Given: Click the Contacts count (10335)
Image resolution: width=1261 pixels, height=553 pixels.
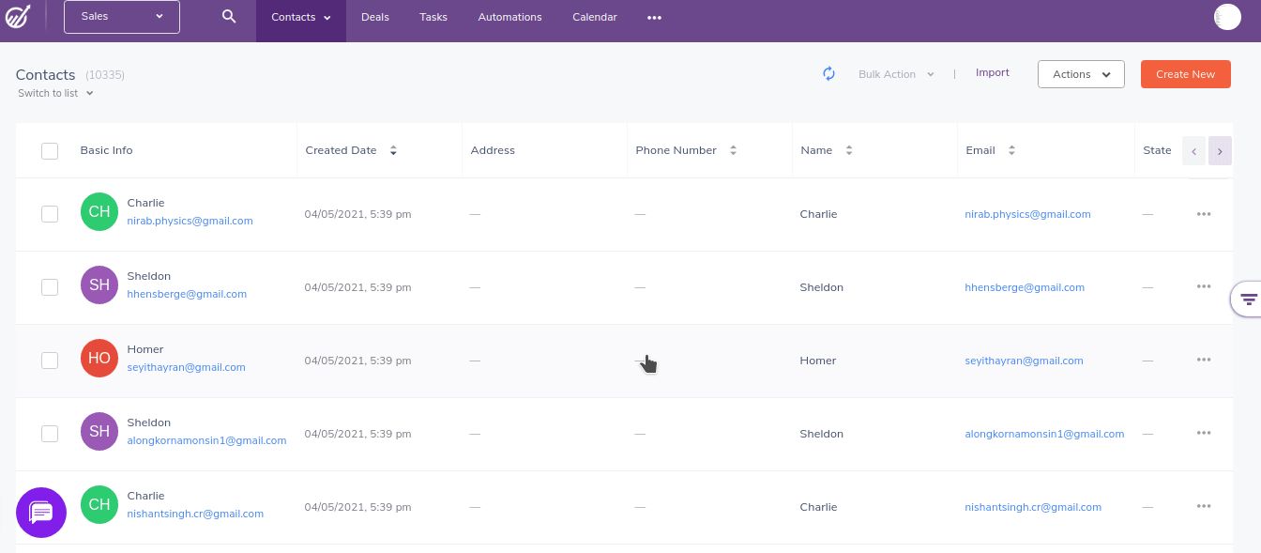Looking at the screenshot, I should coord(105,75).
